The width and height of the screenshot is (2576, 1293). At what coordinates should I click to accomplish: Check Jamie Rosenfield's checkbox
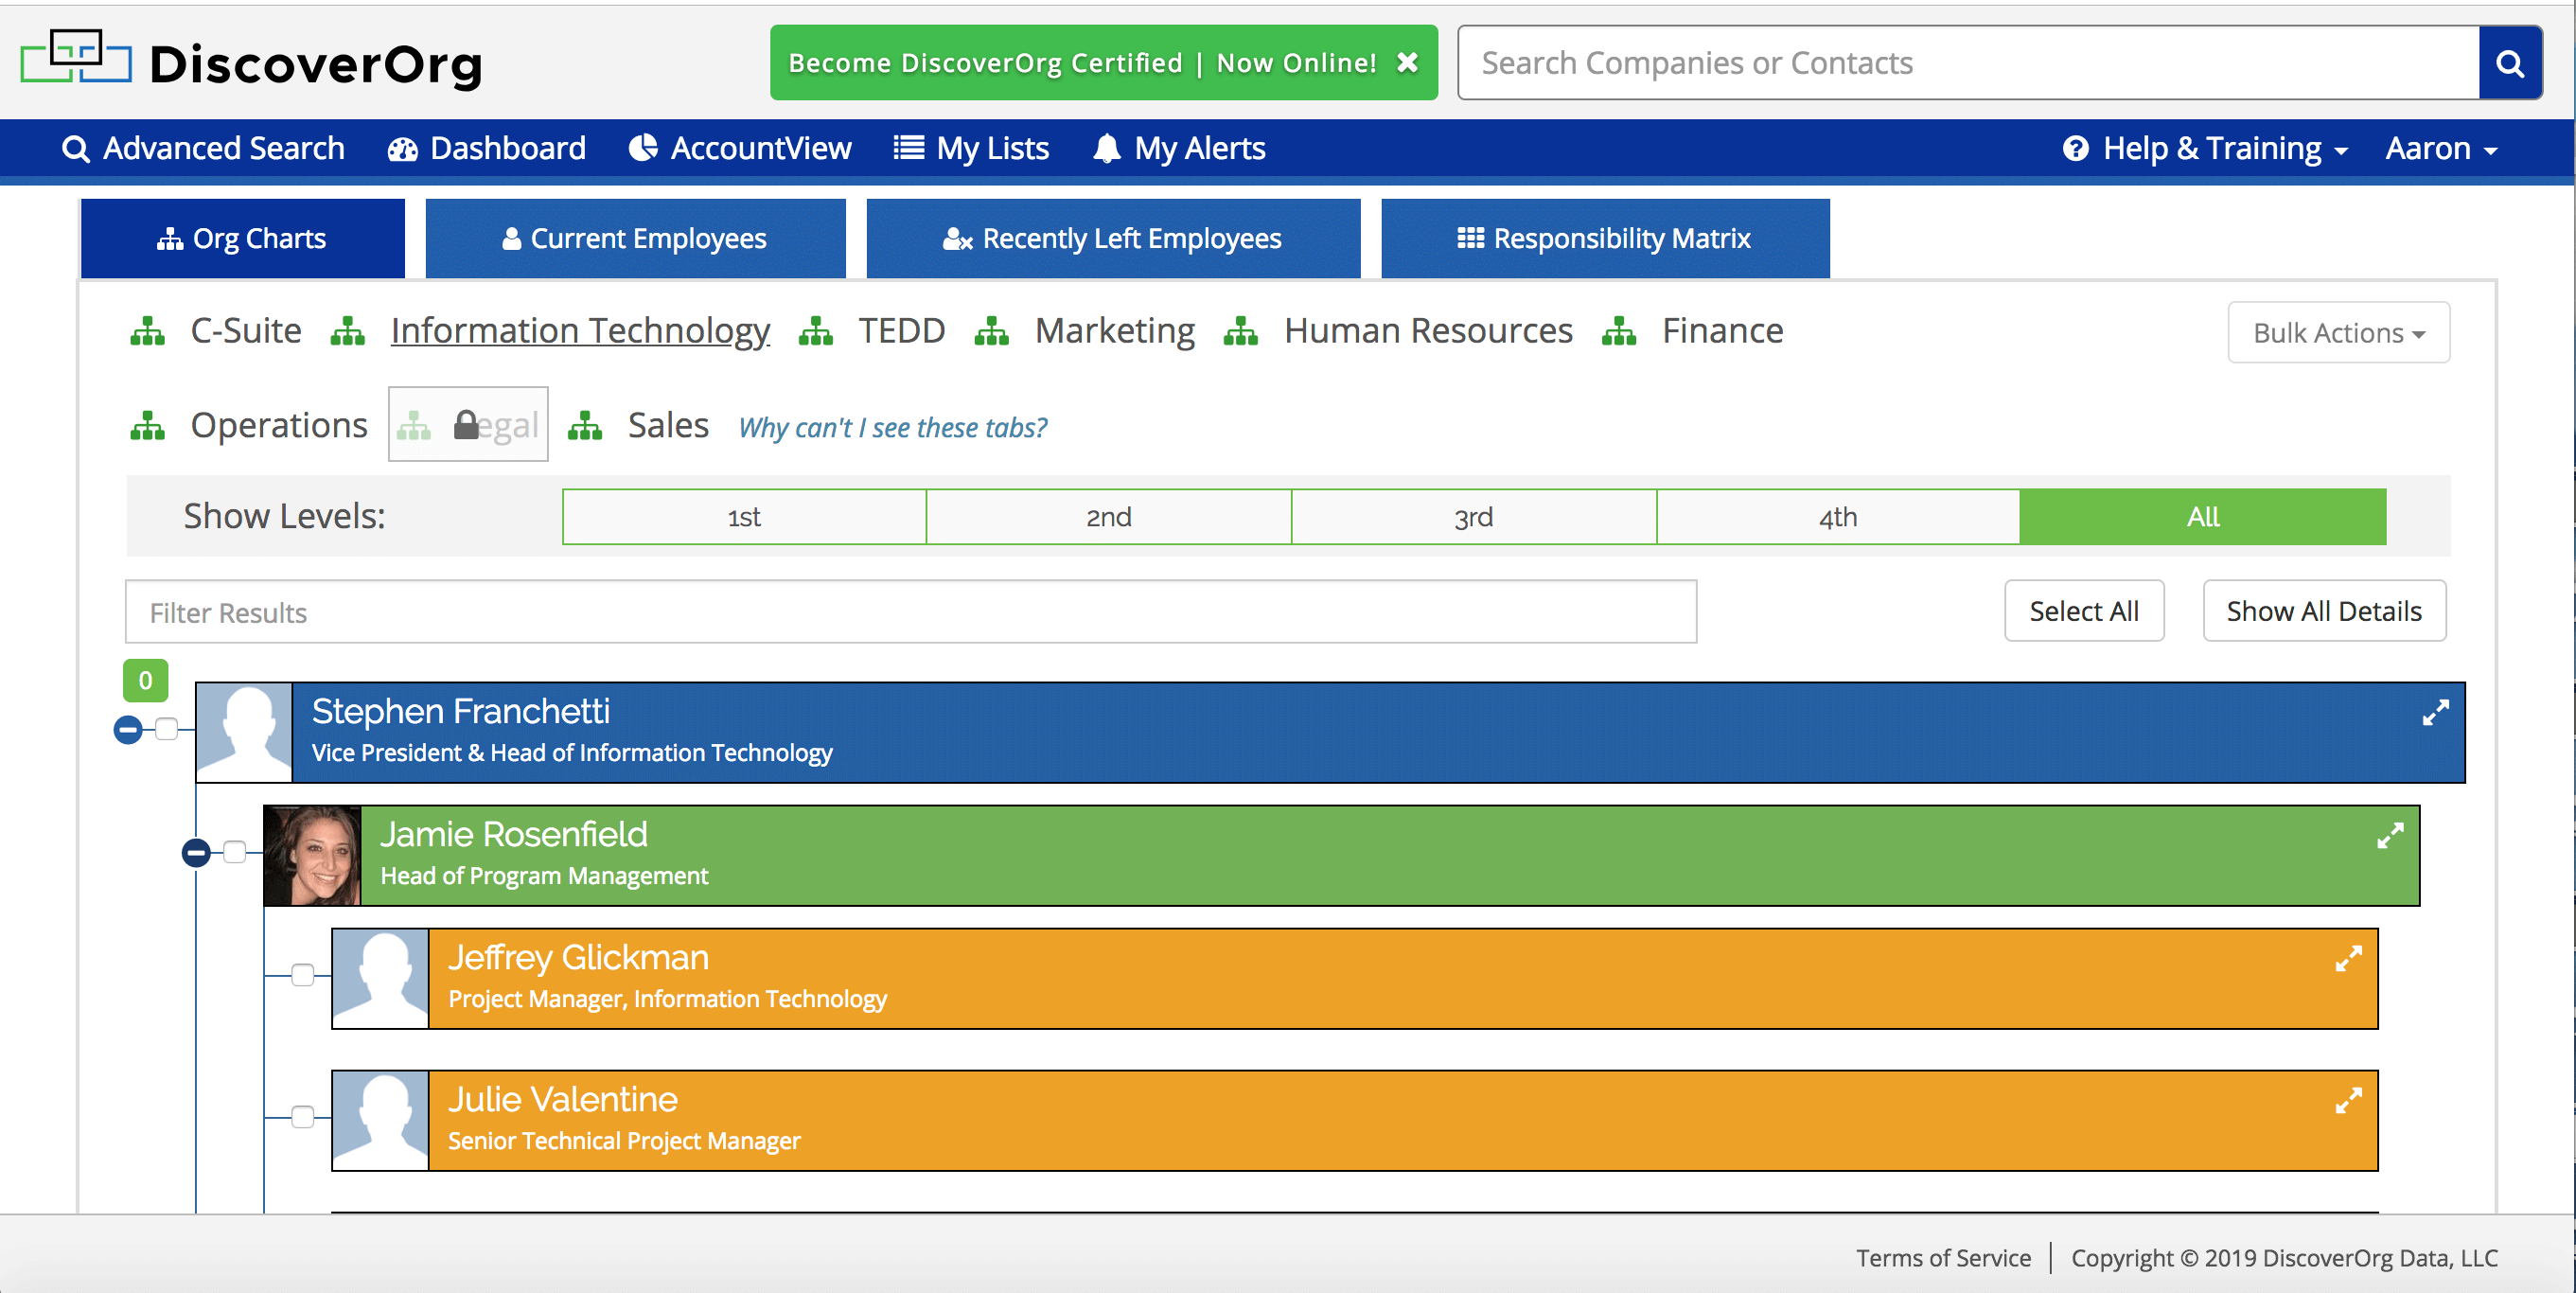point(235,852)
